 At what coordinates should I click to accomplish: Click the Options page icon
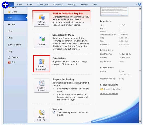pos(9,57)
